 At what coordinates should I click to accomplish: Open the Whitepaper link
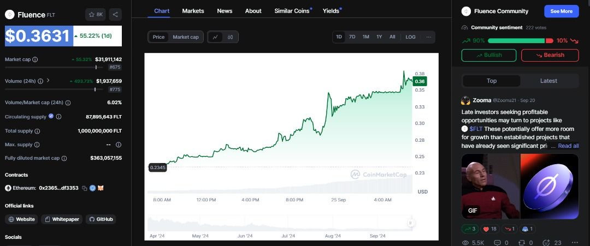click(x=62, y=219)
